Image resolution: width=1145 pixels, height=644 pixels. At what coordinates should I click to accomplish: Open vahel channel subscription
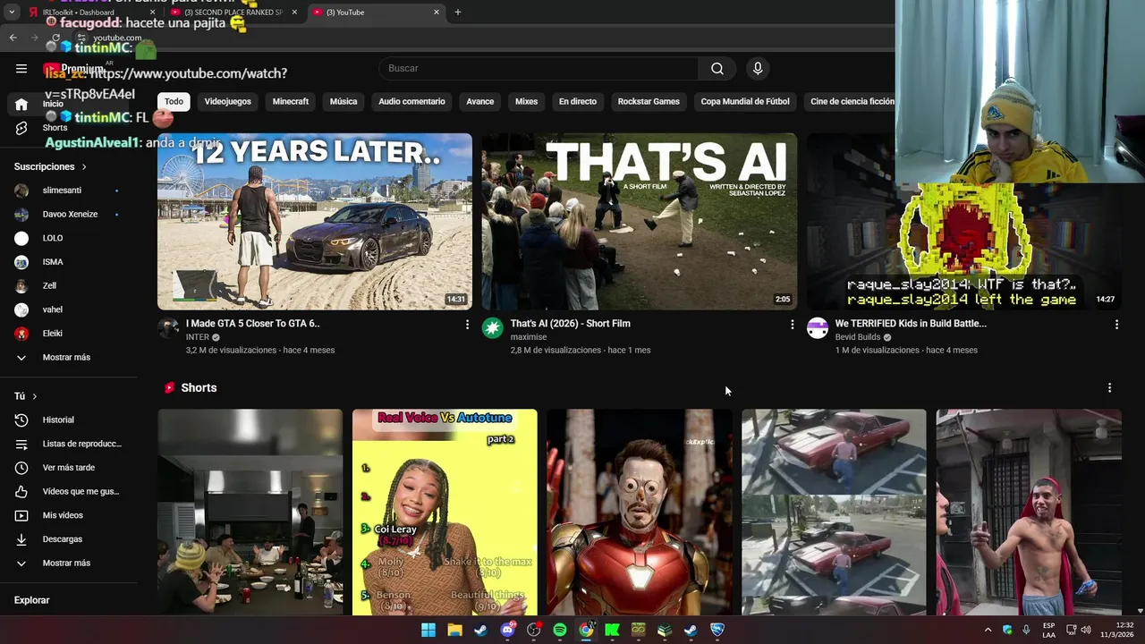pos(67,309)
